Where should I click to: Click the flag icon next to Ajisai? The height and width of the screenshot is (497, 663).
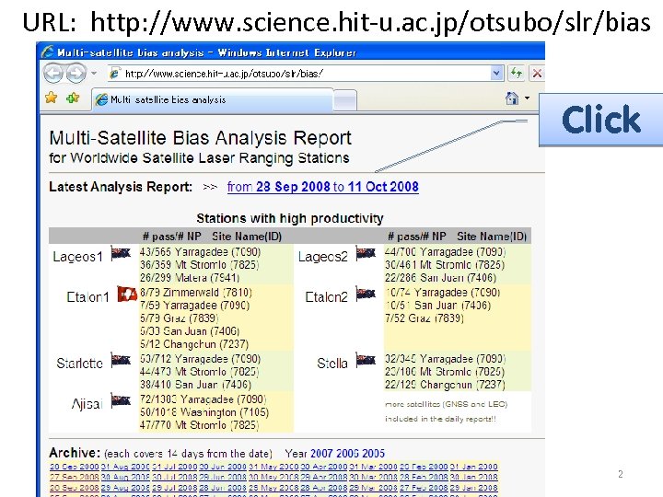(121, 400)
